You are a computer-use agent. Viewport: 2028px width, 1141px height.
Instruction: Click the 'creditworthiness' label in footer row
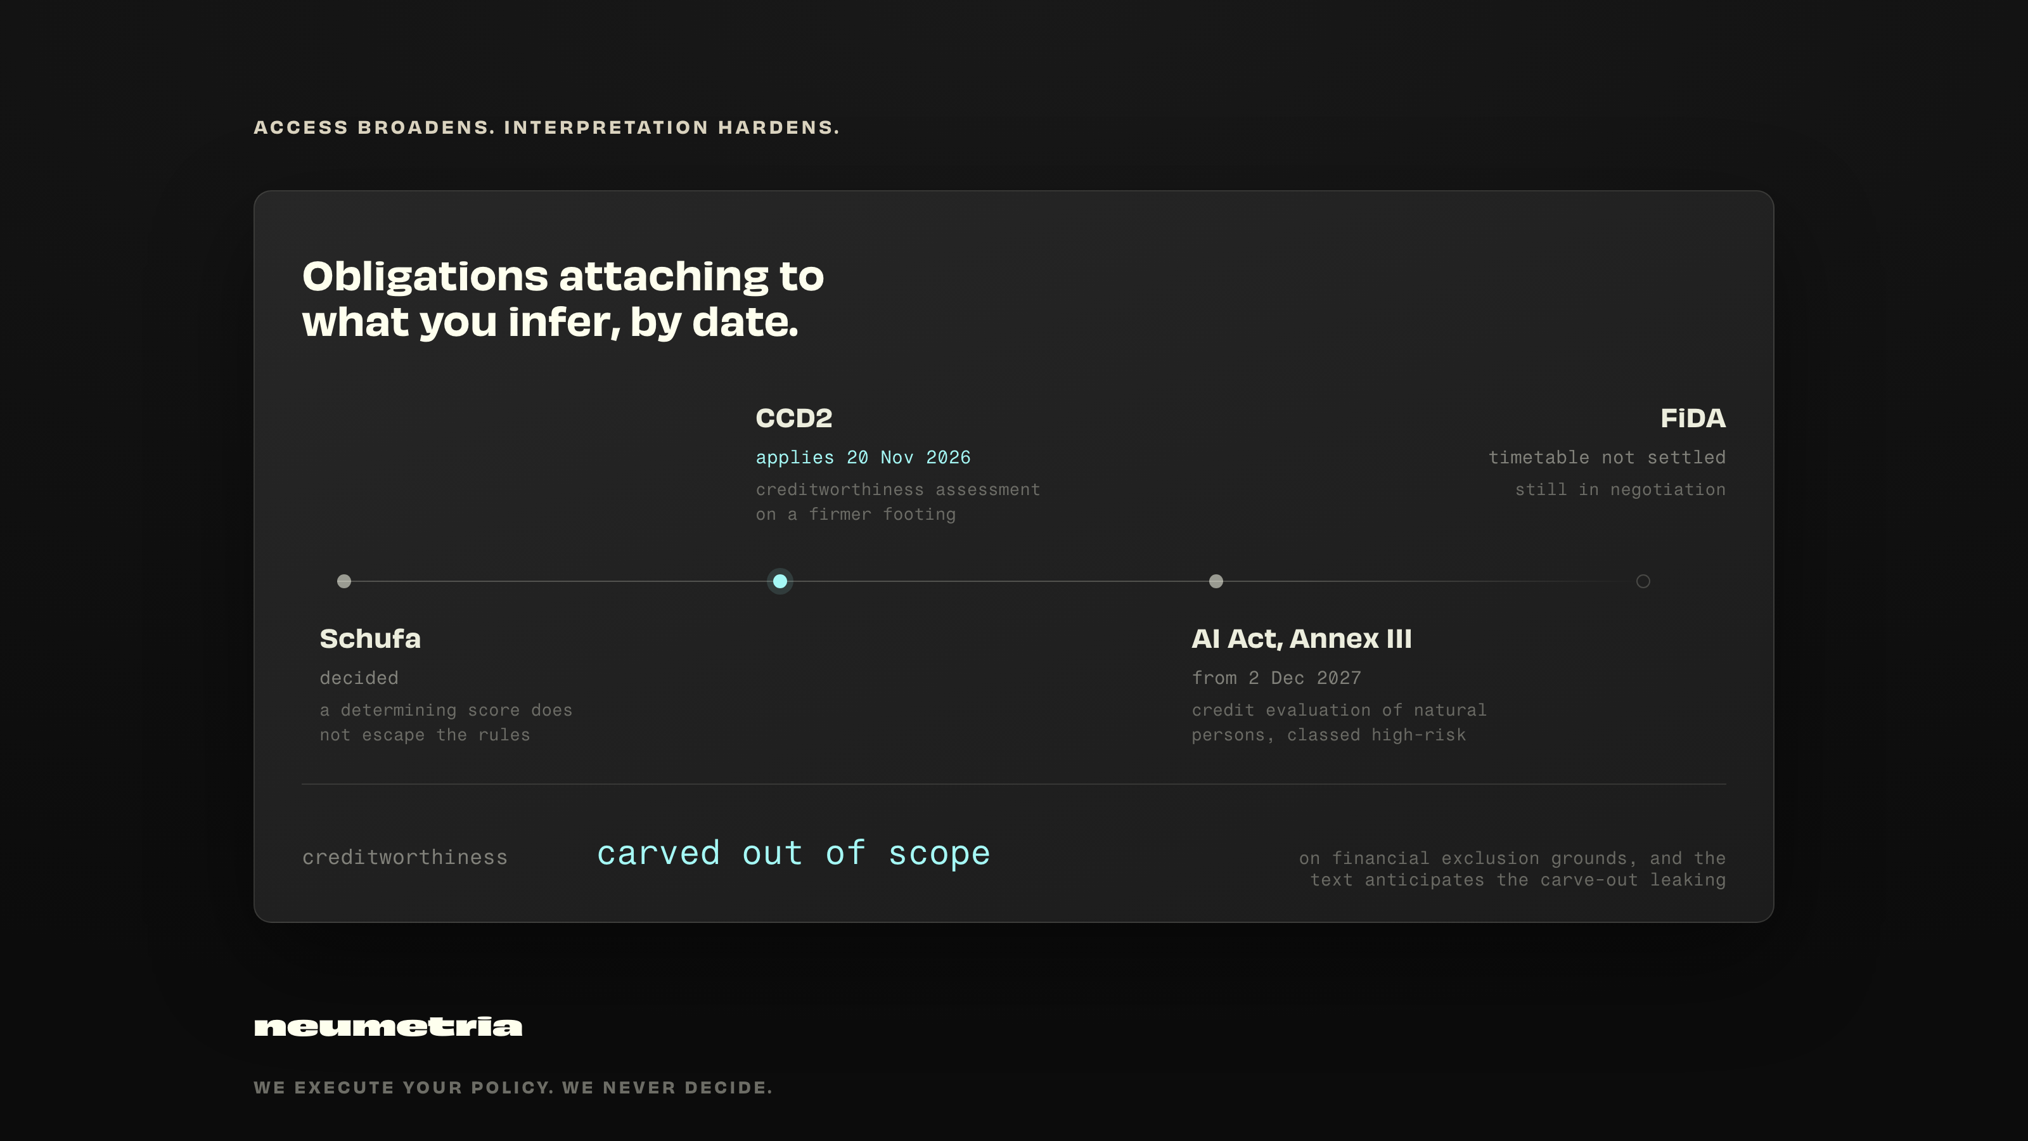tap(405, 857)
